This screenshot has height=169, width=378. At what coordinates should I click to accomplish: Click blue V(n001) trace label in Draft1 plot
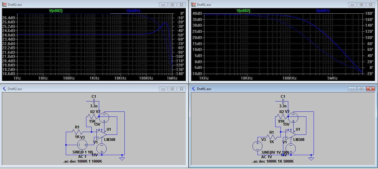click(322, 11)
